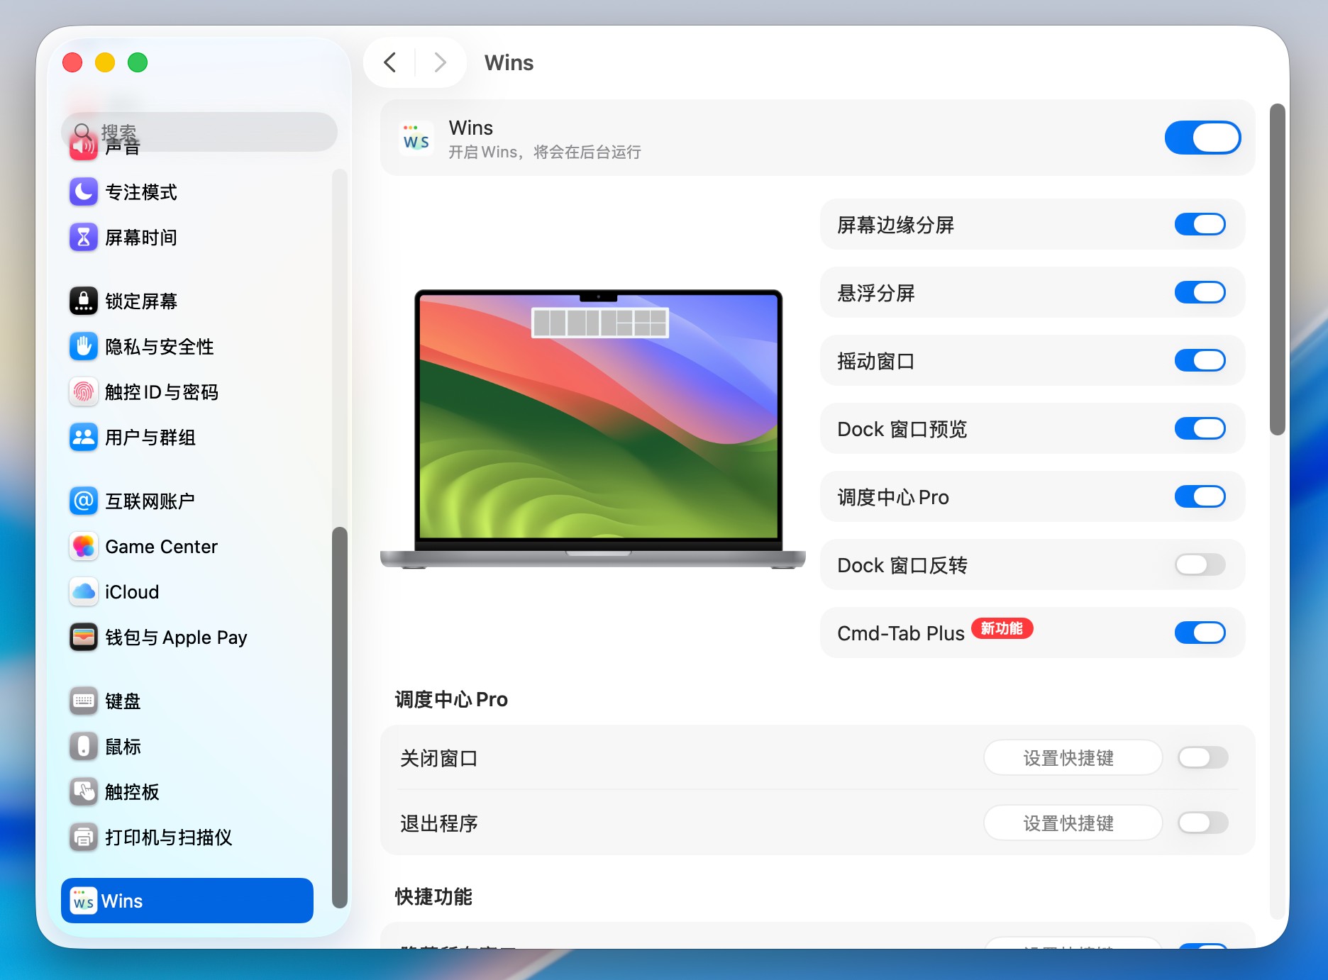1328x980 pixels.
Task: Click the Lock Screen icon in sidebar
Action: pyautogui.click(x=84, y=301)
